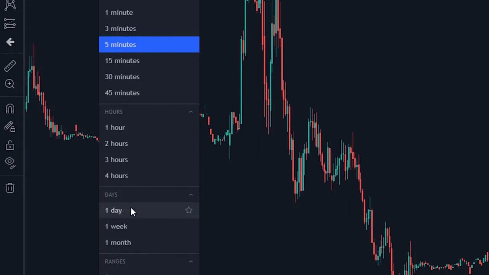Viewport: 489px width, 275px height.
Task: Click the lock all drawings icon
Action: pyautogui.click(x=10, y=146)
